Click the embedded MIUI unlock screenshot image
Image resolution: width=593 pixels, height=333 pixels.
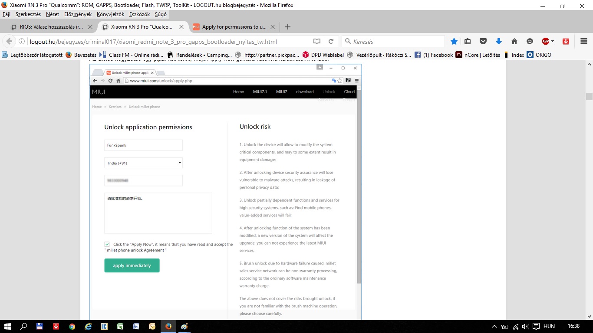(226, 192)
